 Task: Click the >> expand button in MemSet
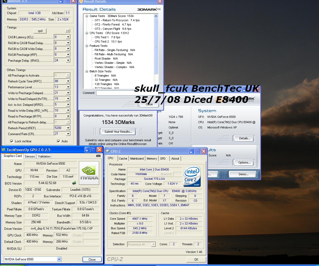[68, 31]
